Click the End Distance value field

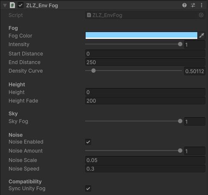(x=145, y=62)
